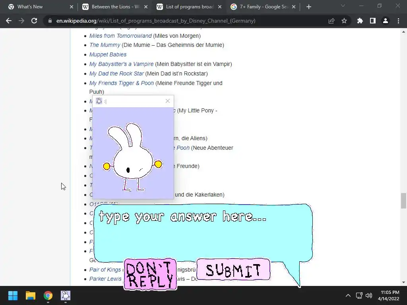Click the Chrome taskbar icon

point(48,295)
